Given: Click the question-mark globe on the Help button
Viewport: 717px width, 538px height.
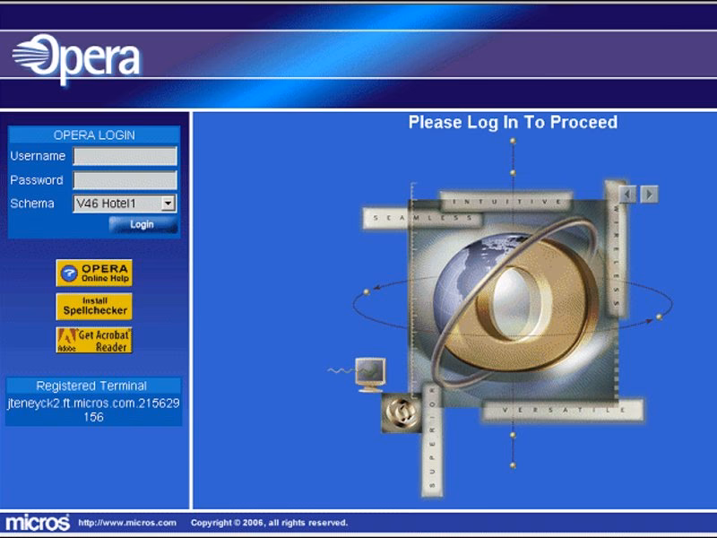Looking at the screenshot, I should click(69, 272).
